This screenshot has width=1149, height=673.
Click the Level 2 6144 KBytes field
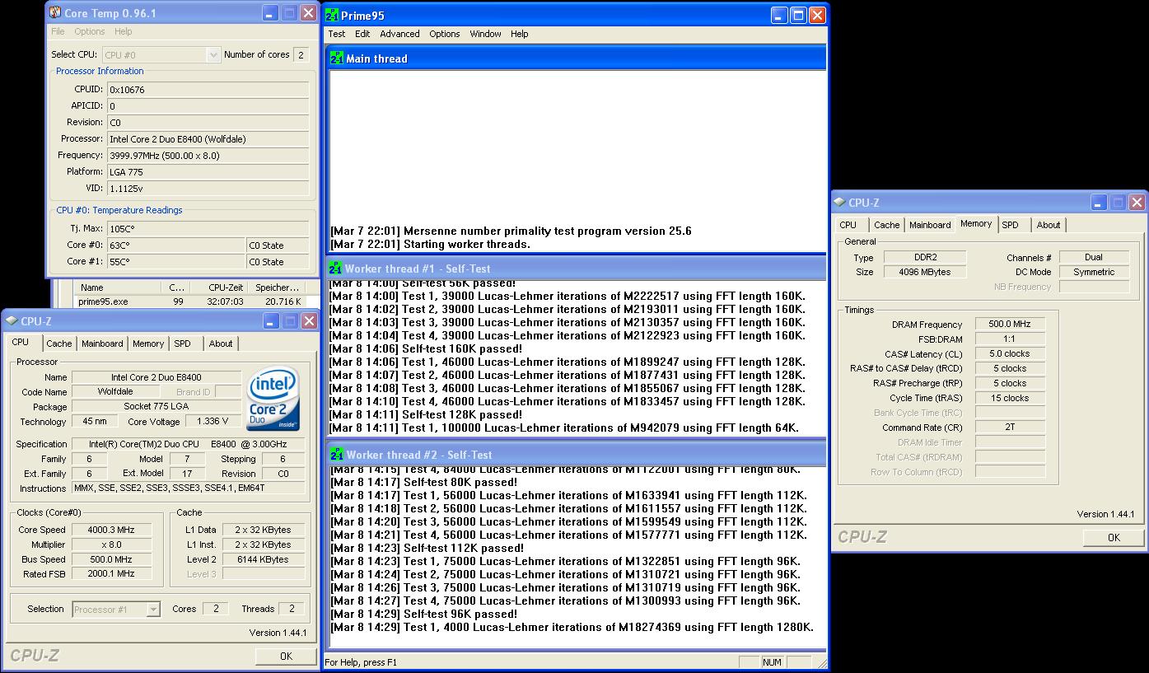coord(263,559)
